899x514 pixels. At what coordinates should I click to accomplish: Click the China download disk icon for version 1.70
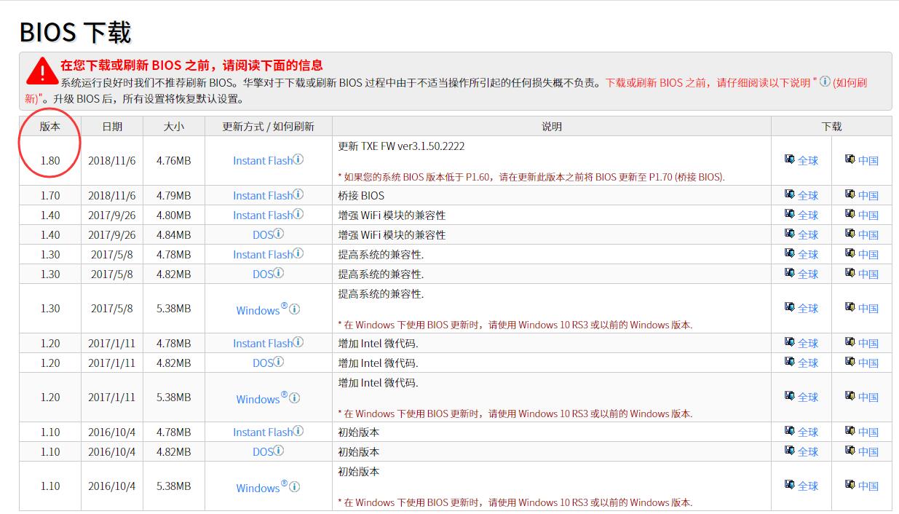(x=850, y=195)
